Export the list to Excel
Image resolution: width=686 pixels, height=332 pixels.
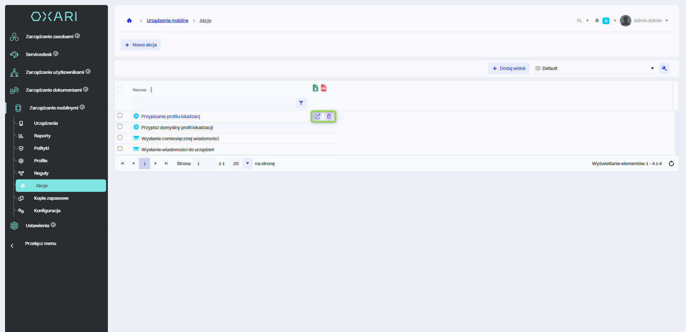[x=315, y=88]
